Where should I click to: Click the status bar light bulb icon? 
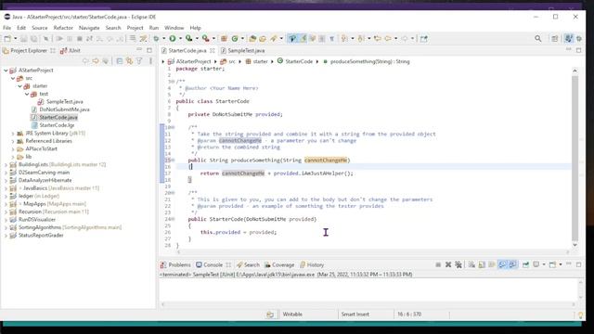580,315
